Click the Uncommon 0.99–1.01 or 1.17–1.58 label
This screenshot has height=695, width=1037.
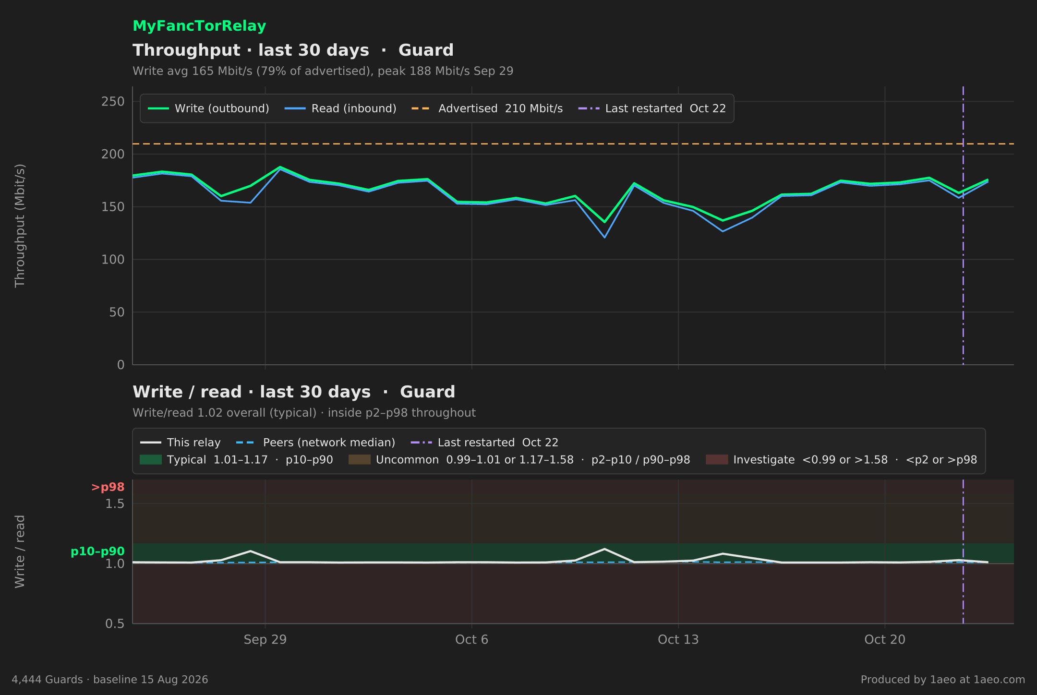coord(533,460)
